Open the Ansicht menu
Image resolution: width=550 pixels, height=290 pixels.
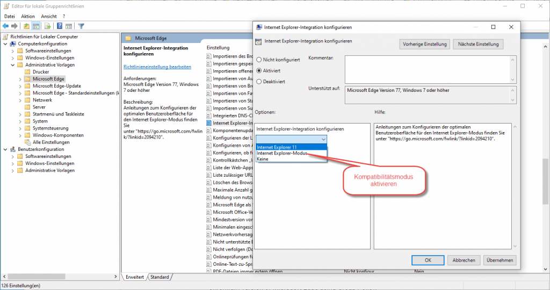pos(49,16)
